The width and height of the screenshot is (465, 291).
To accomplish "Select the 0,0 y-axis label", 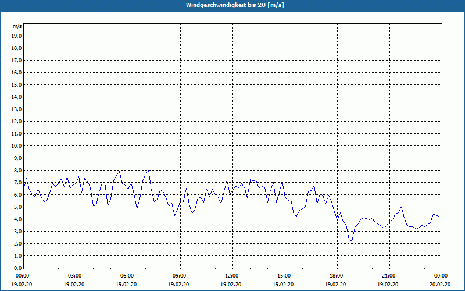I will click(18, 268).
